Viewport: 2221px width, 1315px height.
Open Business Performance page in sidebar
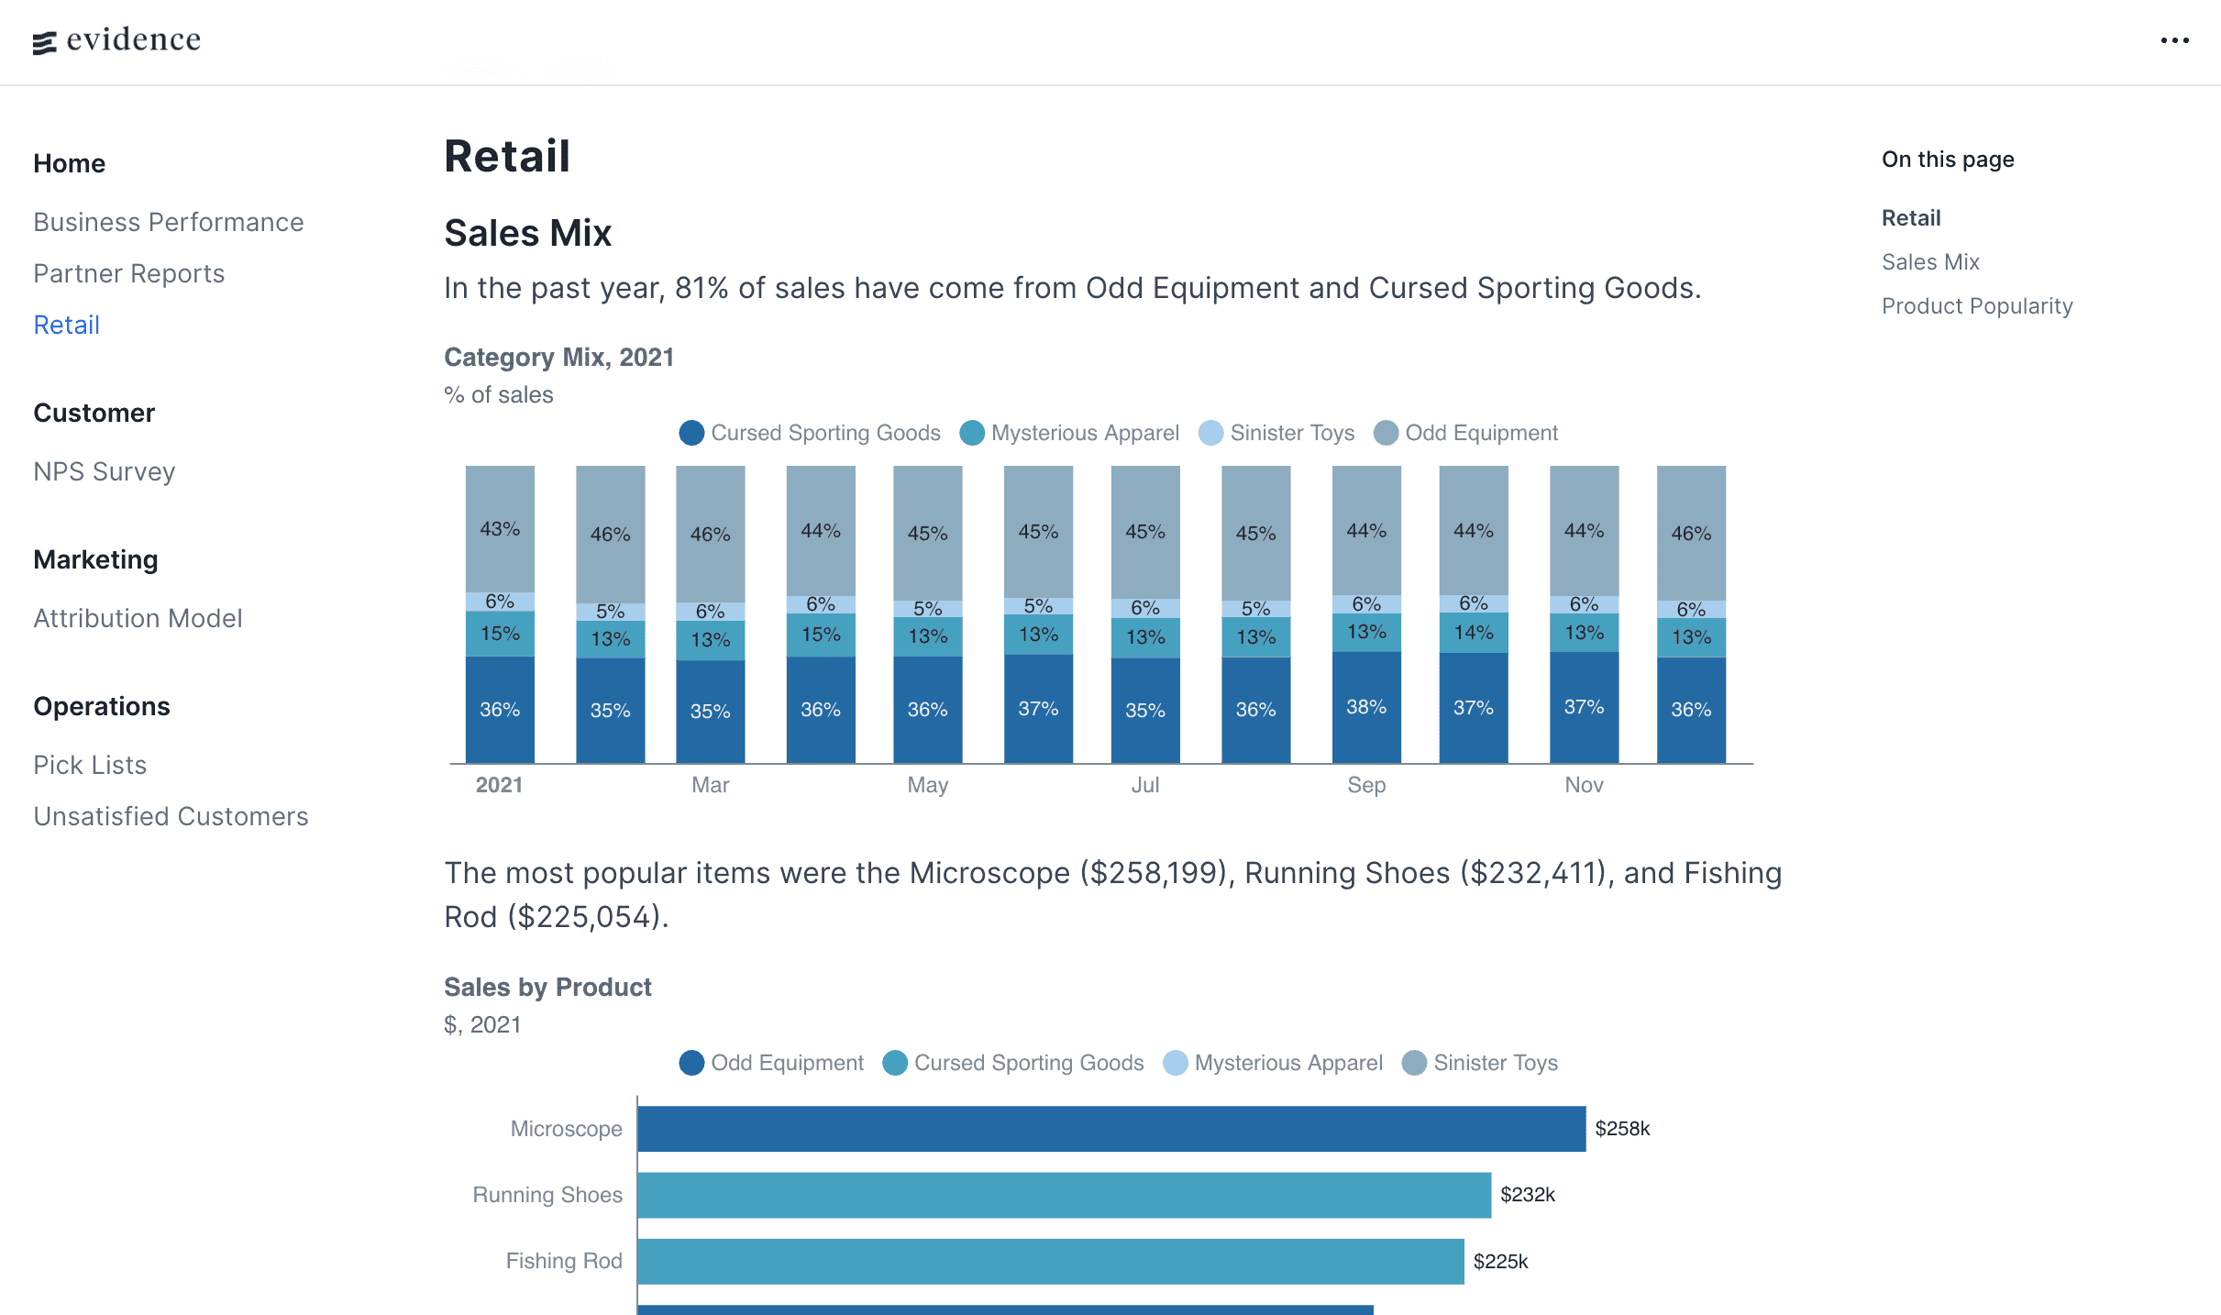click(169, 222)
